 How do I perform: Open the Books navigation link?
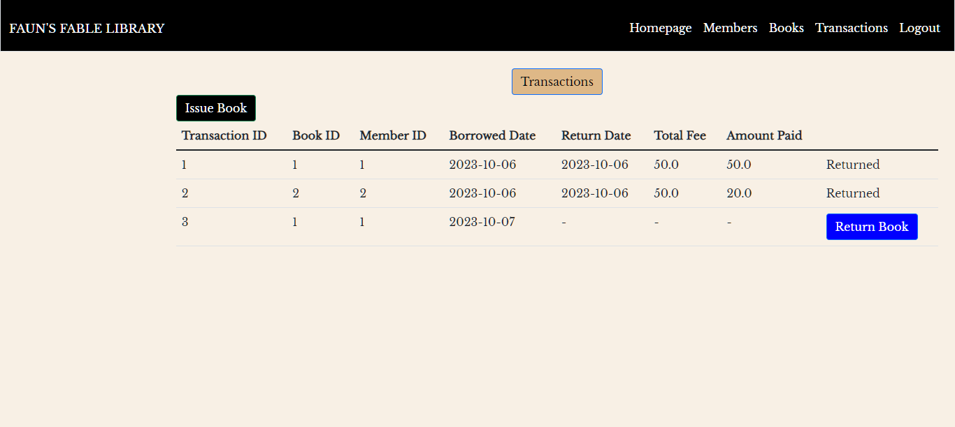(786, 28)
